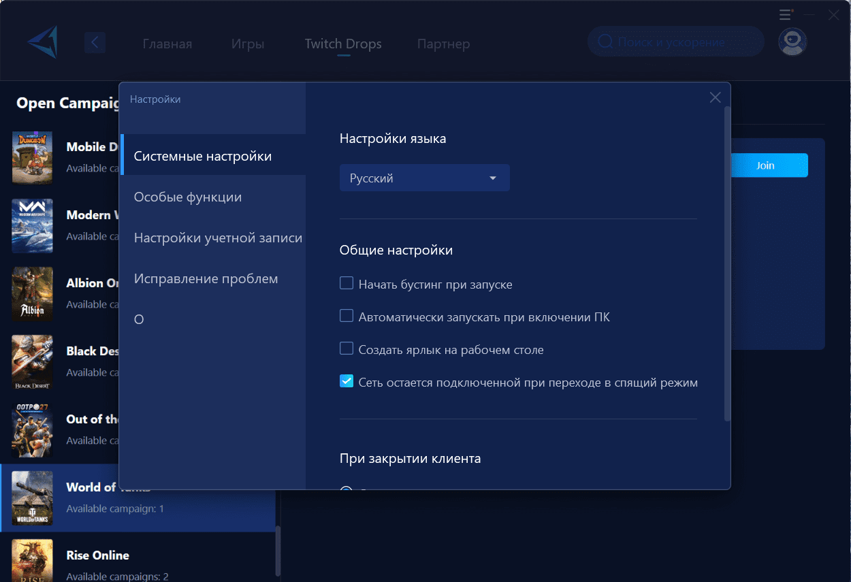Image resolution: width=851 pixels, height=582 pixels.
Task: Close the Настройки dialog with X
Action: click(x=715, y=97)
